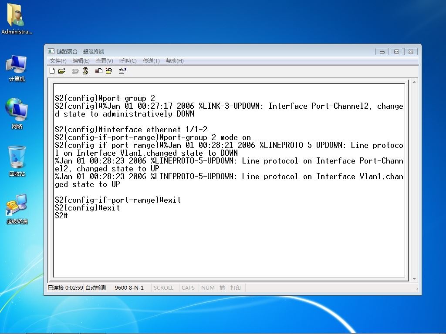Click the 'S2(config-if-port-range)#exit' line
The width and height of the screenshot is (446, 334).
[x=118, y=200]
